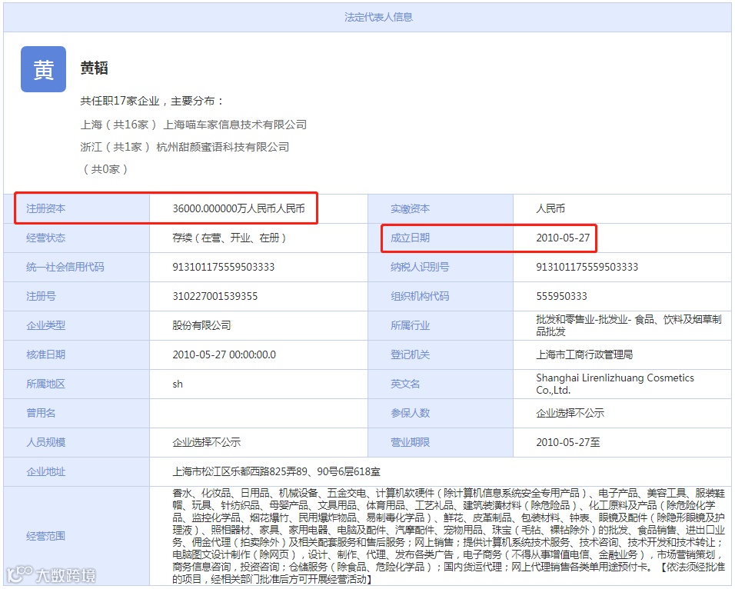Open legal representative name 黄韬
Image resolution: width=735 pixels, height=589 pixels.
point(95,68)
